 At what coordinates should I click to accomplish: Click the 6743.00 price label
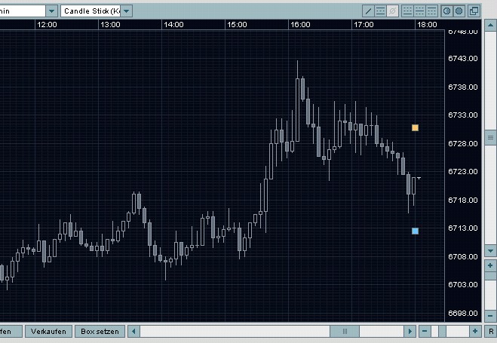(x=463, y=59)
